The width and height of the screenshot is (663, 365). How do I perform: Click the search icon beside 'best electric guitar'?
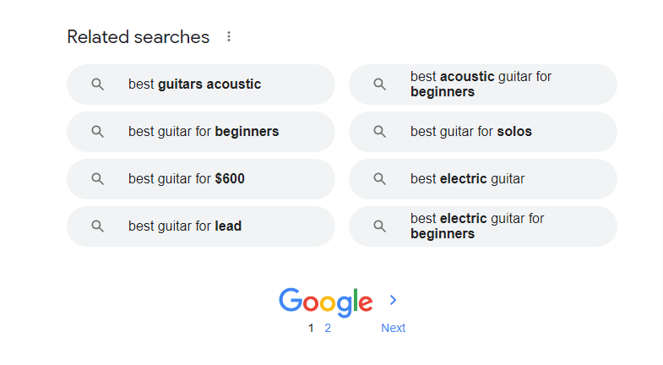click(x=380, y=179)
